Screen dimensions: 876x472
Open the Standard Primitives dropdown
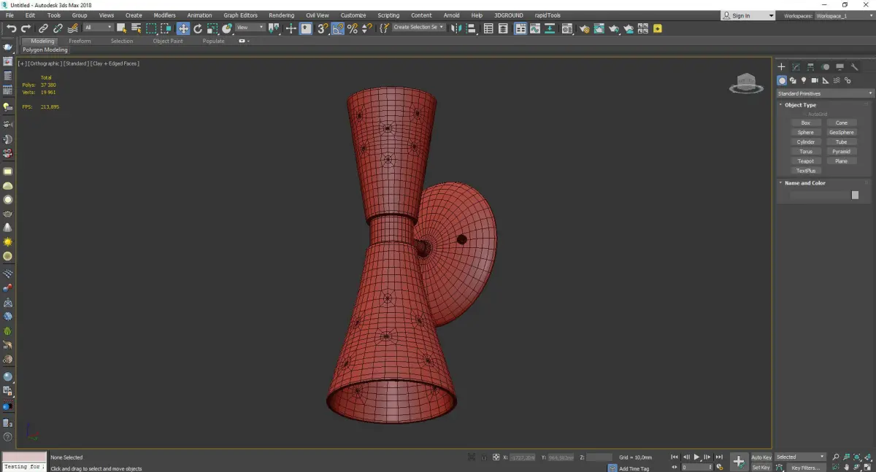[x=825, y=93]
